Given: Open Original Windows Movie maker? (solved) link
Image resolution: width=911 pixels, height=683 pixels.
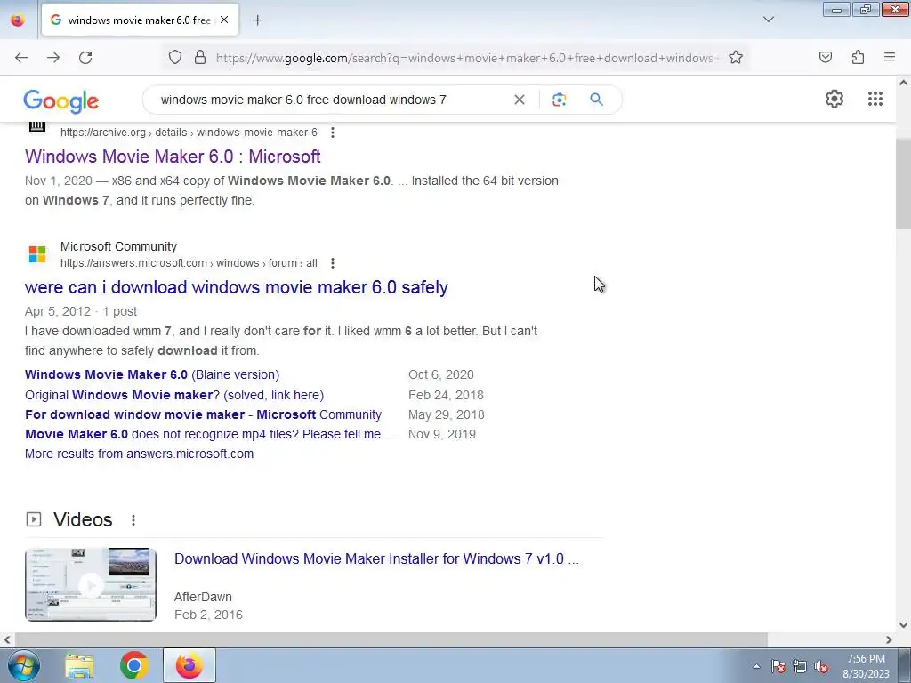Looking at the screenshot, I should (x=174, y=395).
